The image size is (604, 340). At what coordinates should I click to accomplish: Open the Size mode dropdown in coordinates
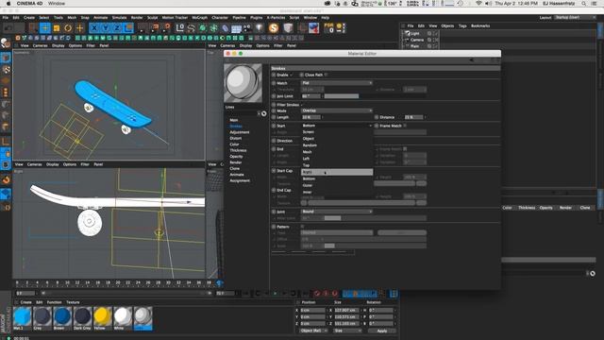[x=347, y=331]
